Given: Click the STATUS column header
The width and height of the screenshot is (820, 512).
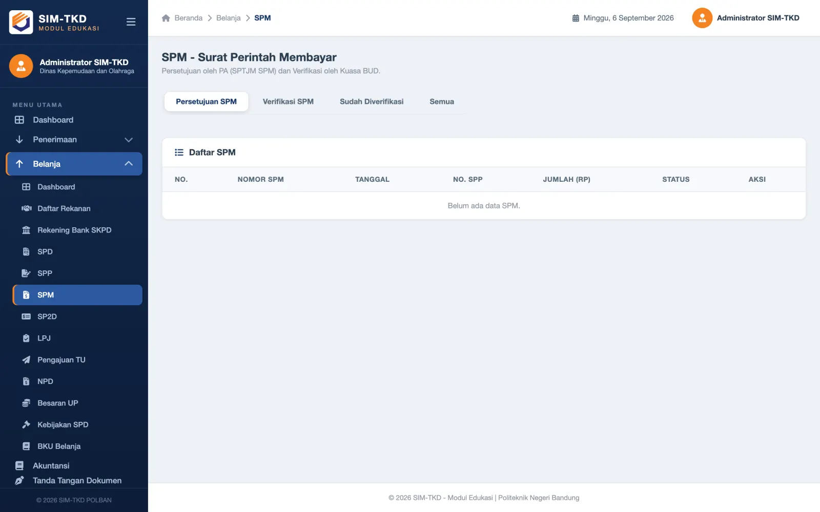Looking at the screenshot, I should pyautogui.click(x=675, y=179).
